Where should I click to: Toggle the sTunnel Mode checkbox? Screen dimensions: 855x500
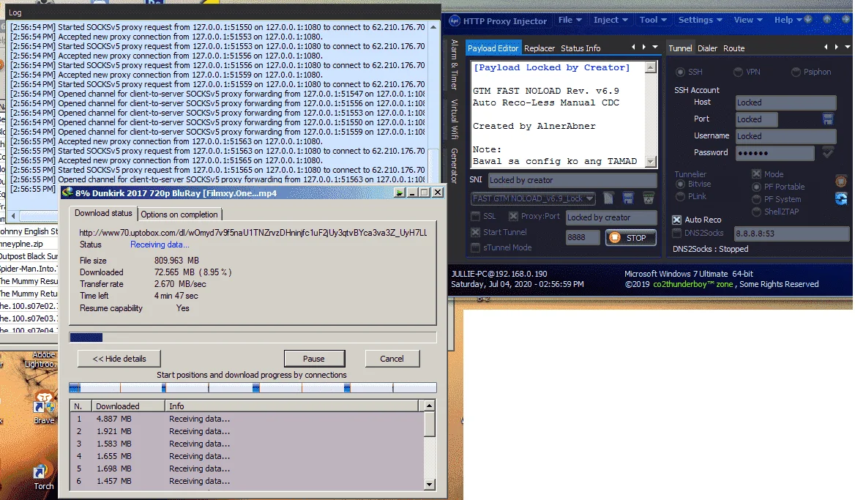[476, 247]
